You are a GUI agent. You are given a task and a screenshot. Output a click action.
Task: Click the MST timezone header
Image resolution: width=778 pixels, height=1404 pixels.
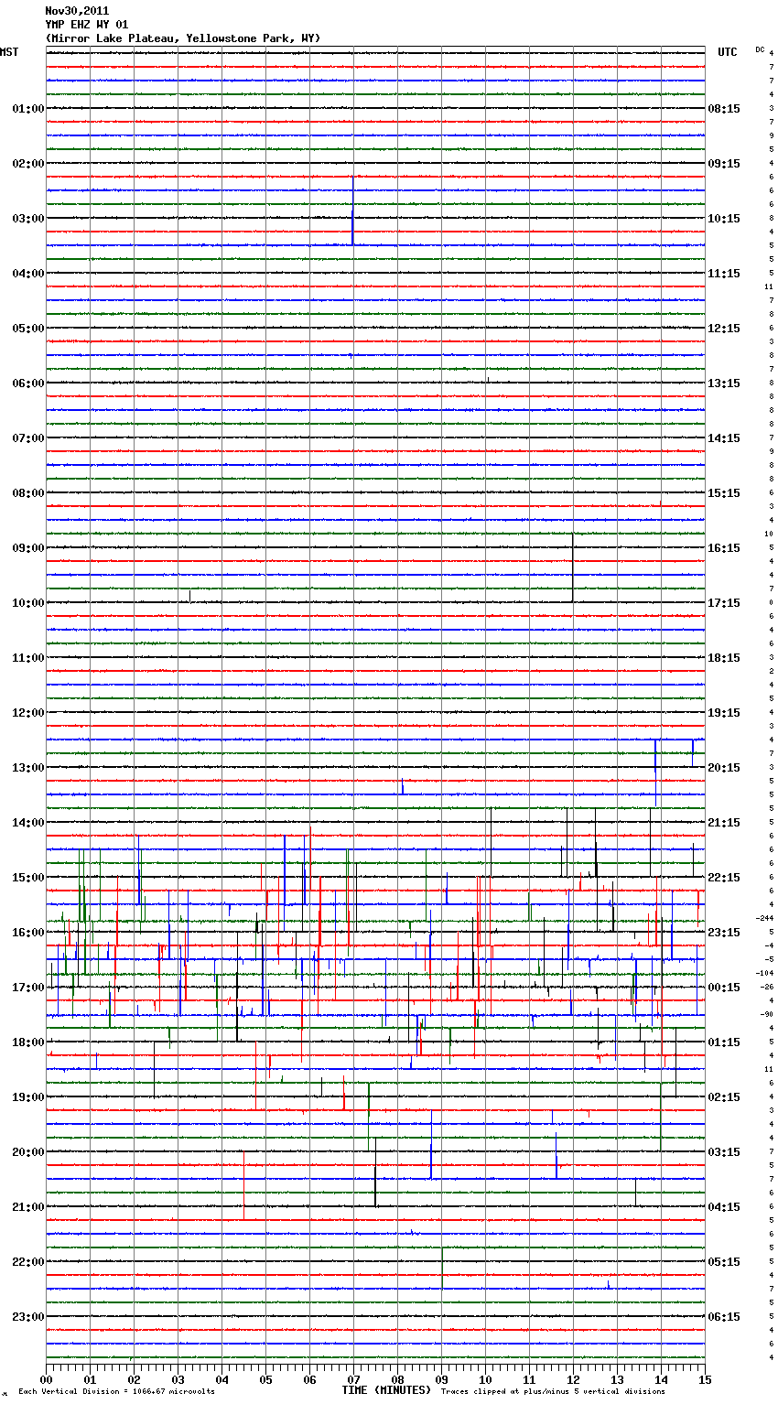tap(9, 52)
